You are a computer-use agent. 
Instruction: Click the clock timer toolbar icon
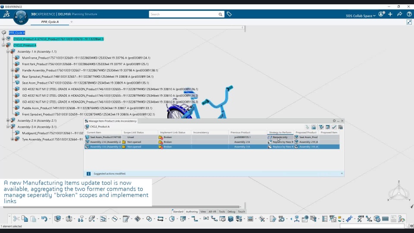[x=172, y=219]
